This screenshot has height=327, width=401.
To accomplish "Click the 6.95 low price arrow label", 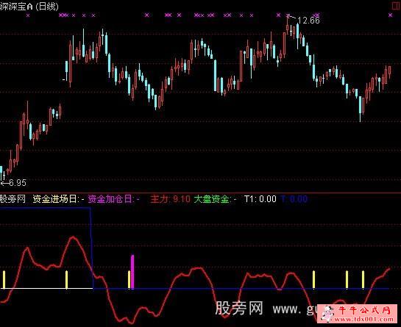I will 13,183.
